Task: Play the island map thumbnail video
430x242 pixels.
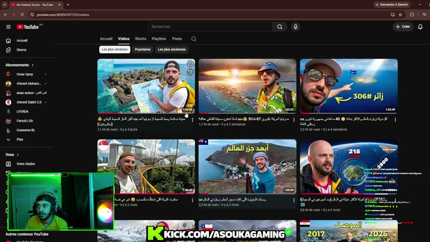Action: click(146, 86)
